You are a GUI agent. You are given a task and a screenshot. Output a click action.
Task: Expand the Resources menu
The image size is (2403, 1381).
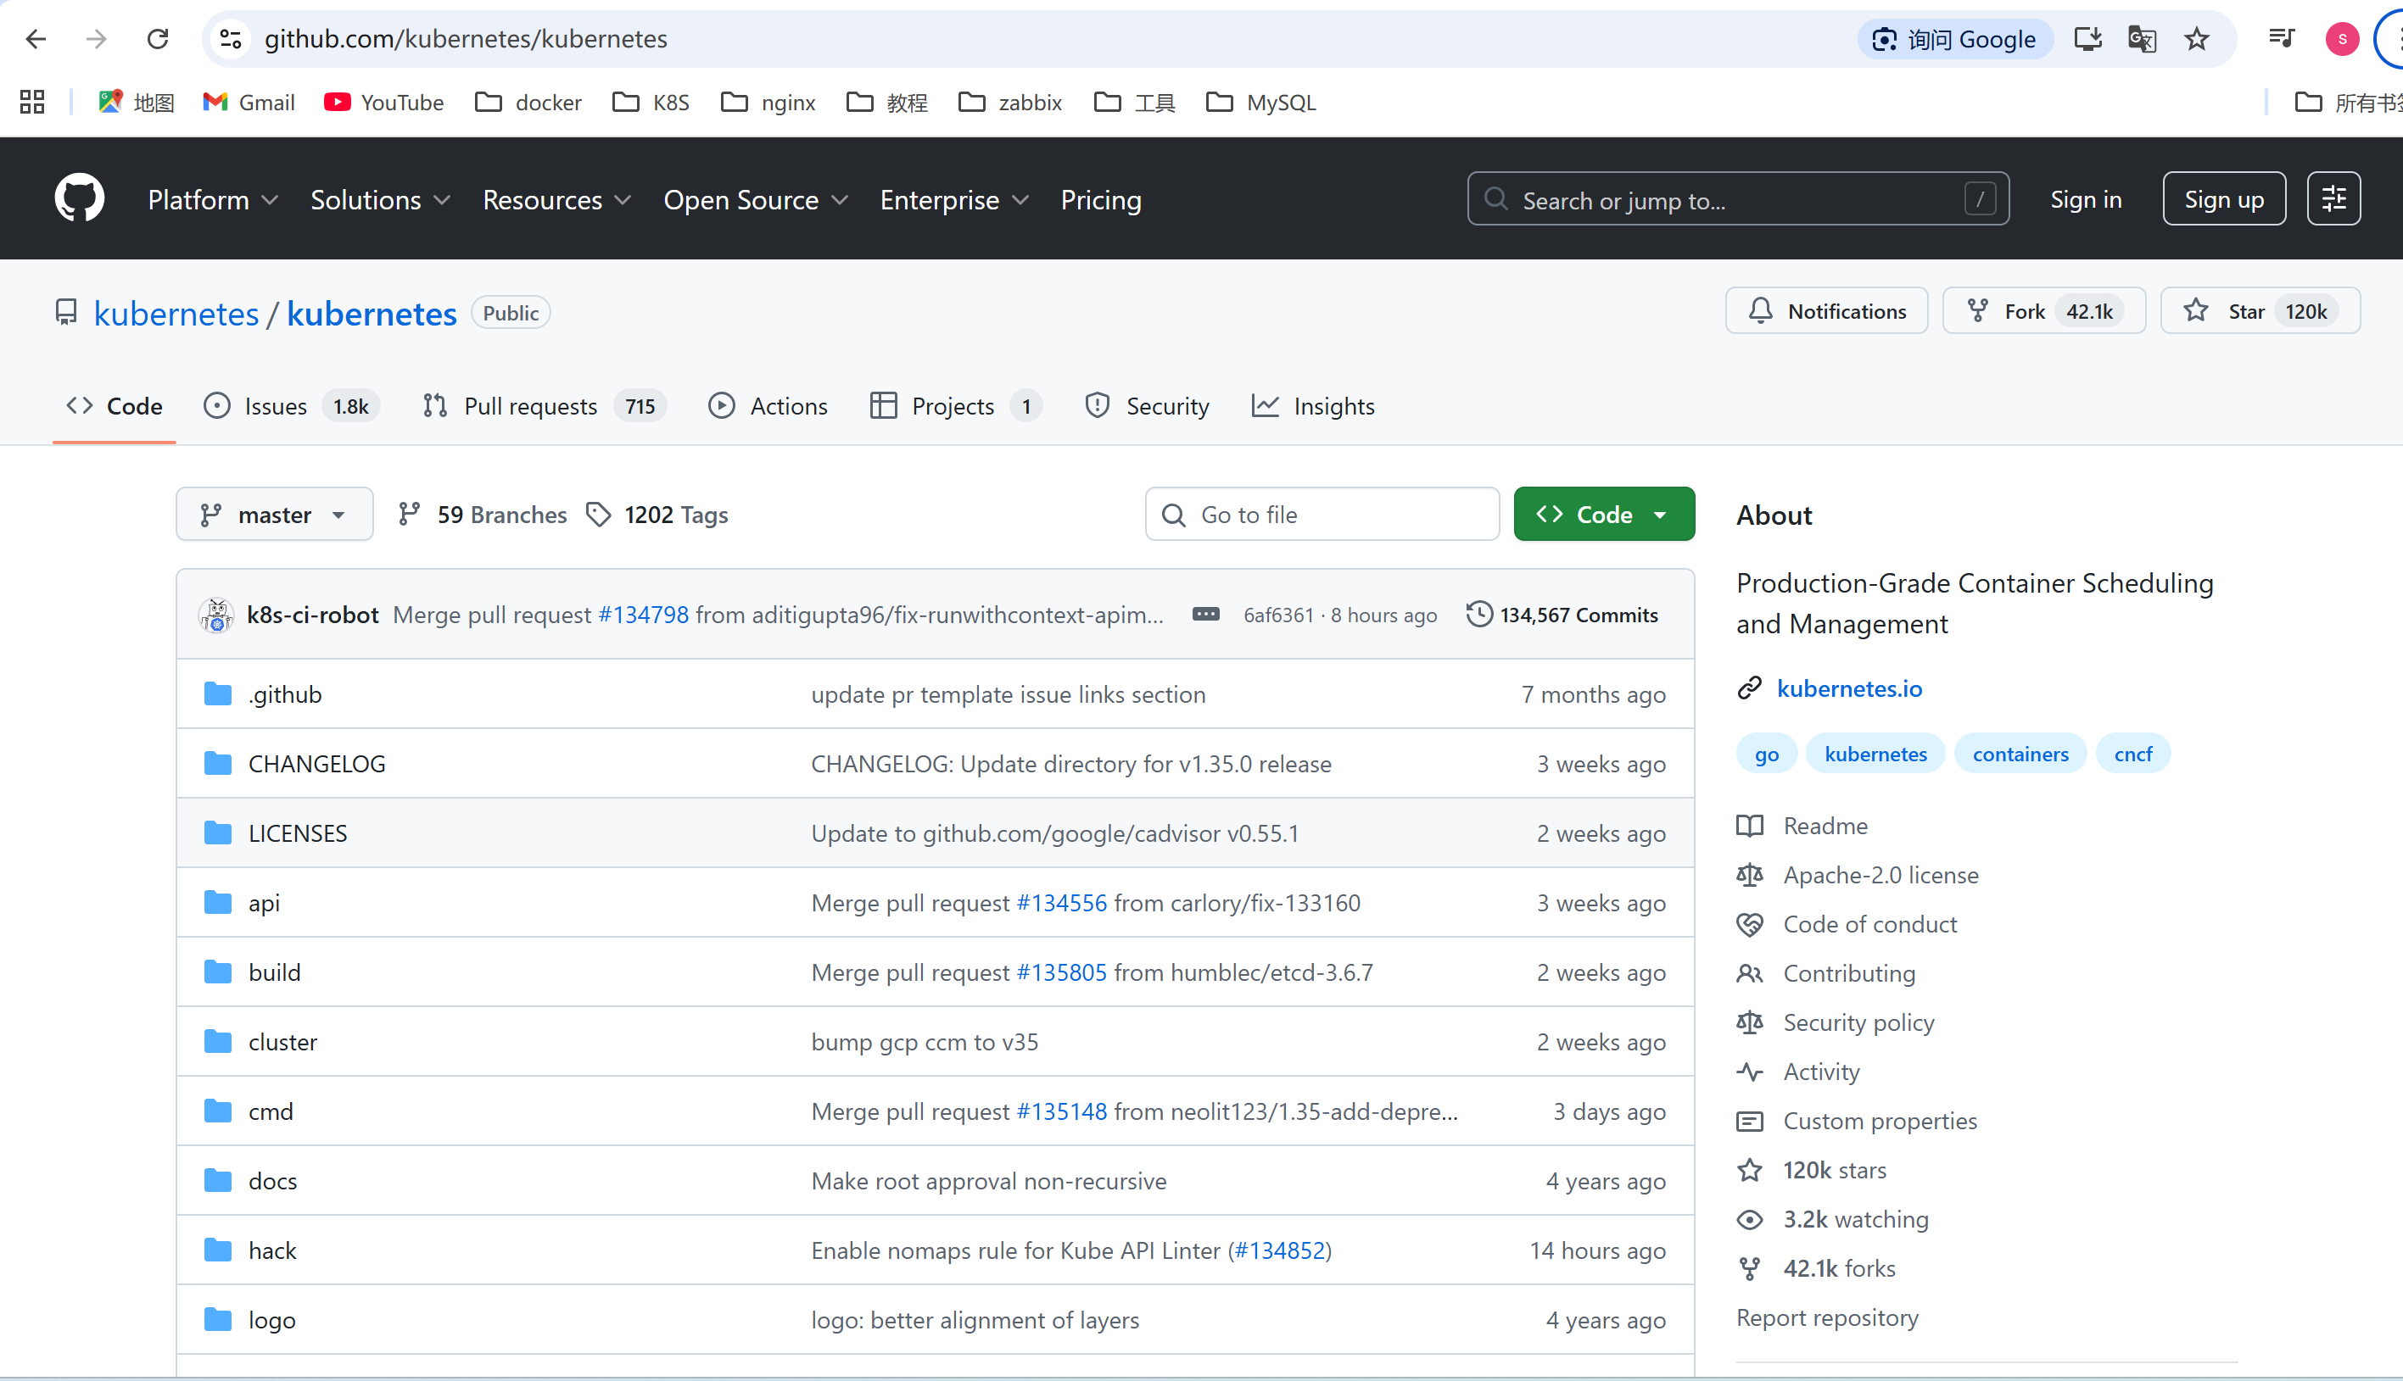pyautogui.click(x=557, y=199)
